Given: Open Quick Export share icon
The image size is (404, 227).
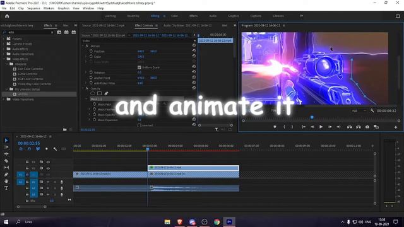Looking at the screenshot, I should pos(398,16).
